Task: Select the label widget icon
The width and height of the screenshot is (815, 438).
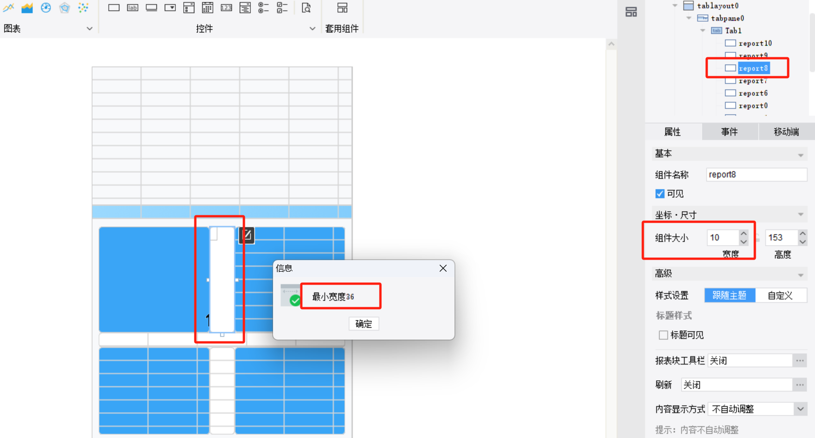Action: 133,7
